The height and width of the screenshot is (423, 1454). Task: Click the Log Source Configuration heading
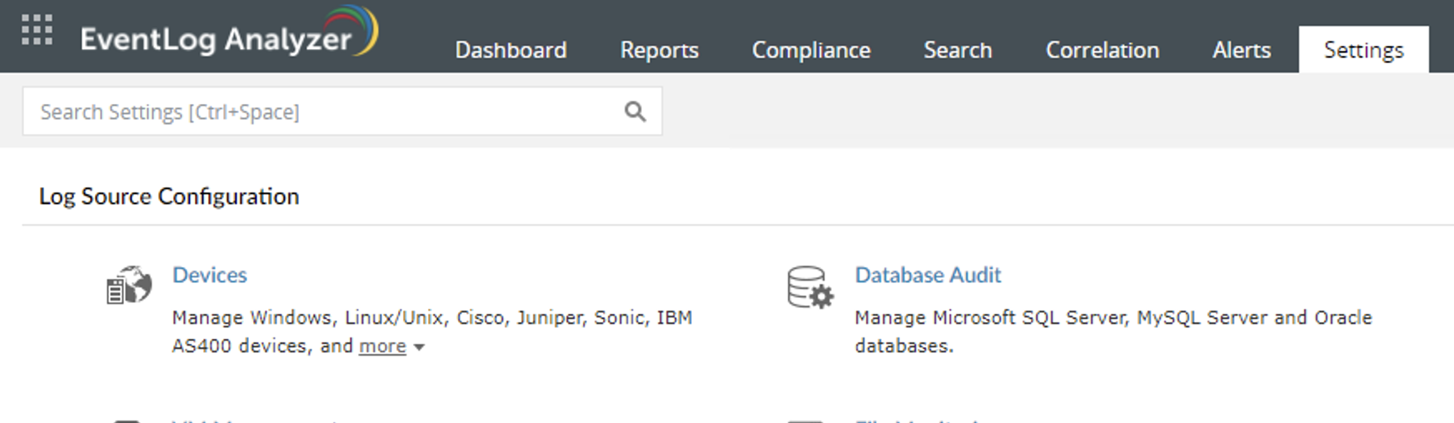point(169,197)
